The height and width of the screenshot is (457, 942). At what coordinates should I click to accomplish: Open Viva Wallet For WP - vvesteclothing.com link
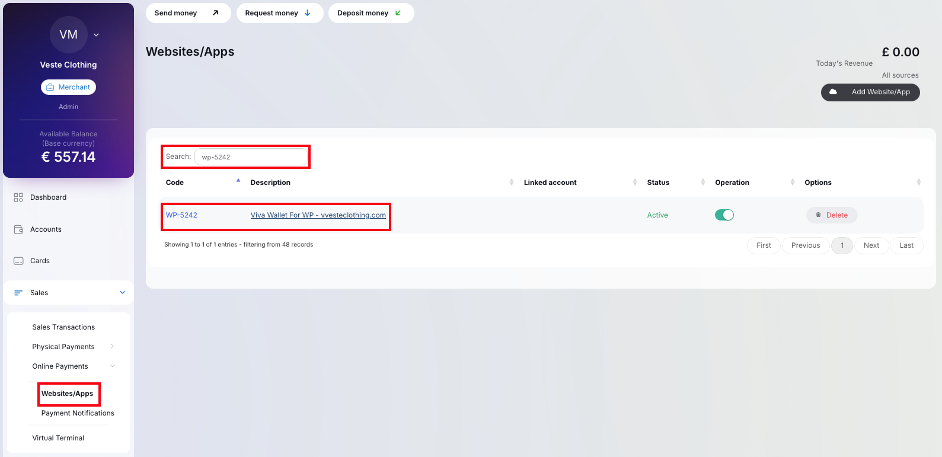click(x=318, y=215)
